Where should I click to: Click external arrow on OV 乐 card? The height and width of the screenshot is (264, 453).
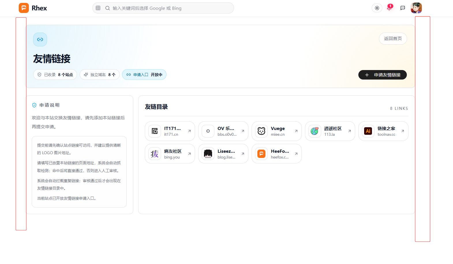(243, 131)
